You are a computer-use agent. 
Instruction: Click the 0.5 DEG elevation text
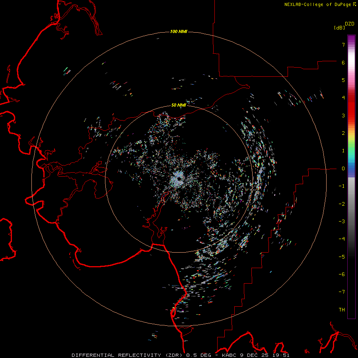point(199,355)
